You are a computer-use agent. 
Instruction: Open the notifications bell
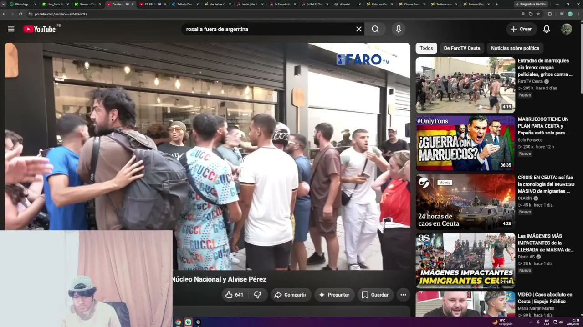pos(547,29)
